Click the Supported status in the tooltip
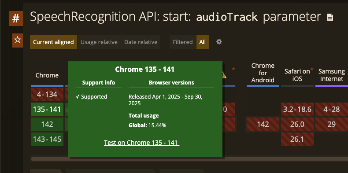 92,97
